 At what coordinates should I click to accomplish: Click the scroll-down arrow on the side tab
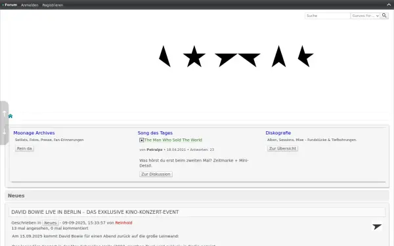pyautogui.click(x=5, y=131)
